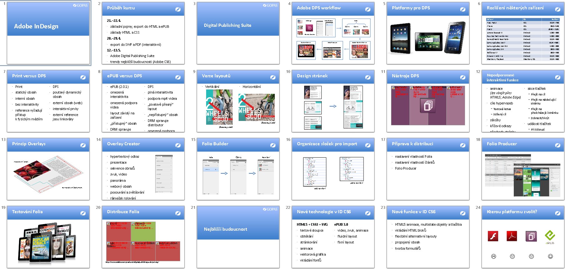
Task: Select slide 1 titled Adobe InDesign
Action: (48, 33)
